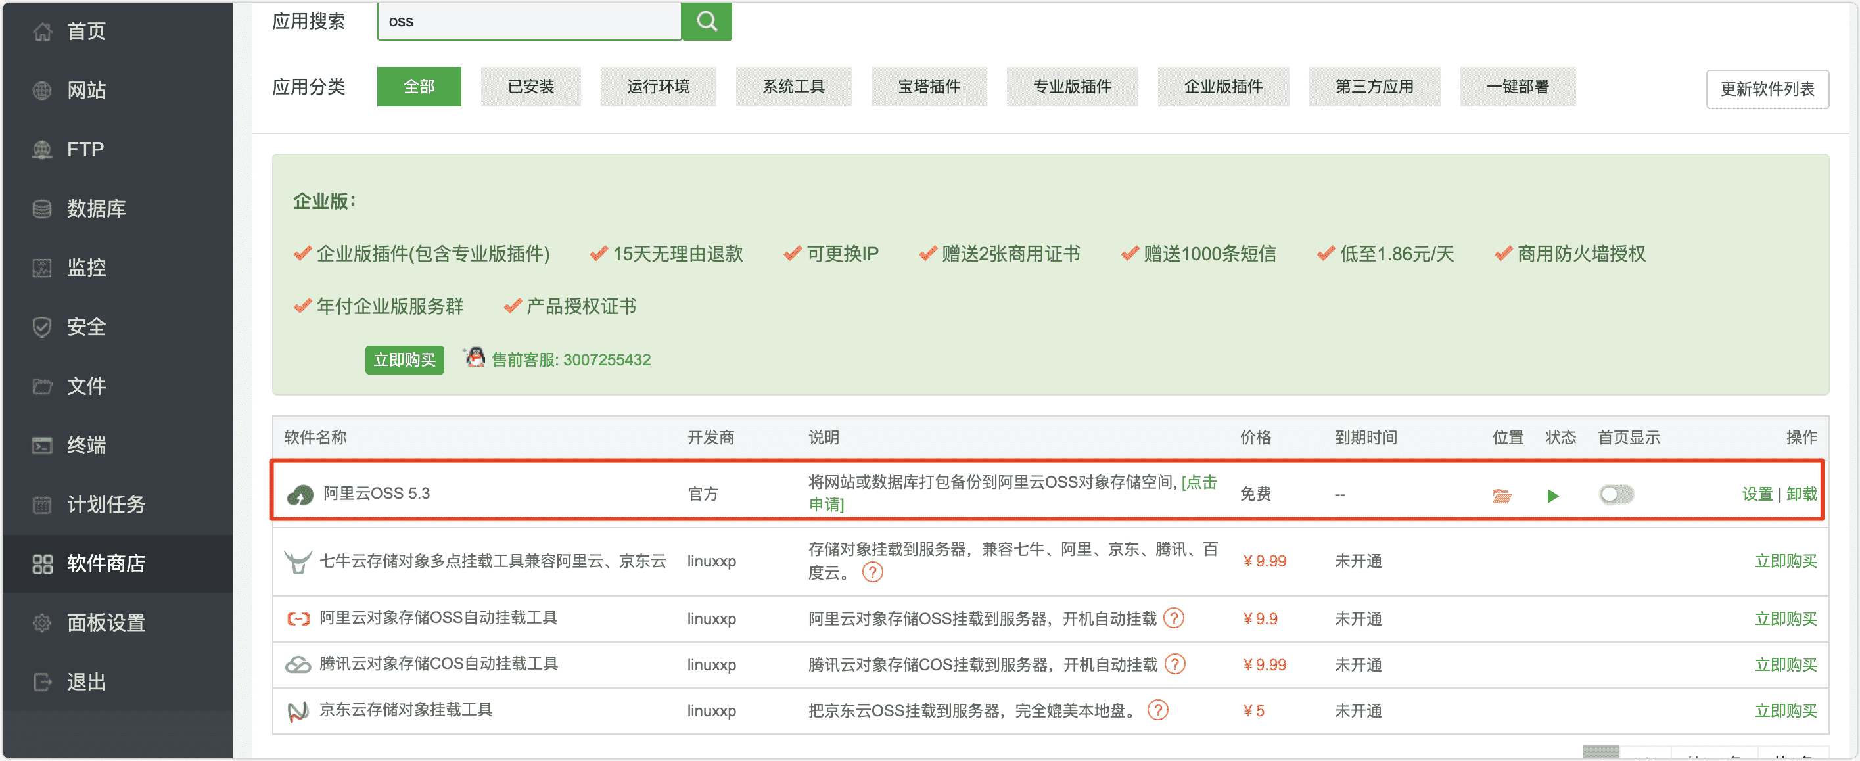Open the 宝塔插件 category
The width and height of the screenshot is (1860, 761).
pyautogui.click(x=929, y=87)
